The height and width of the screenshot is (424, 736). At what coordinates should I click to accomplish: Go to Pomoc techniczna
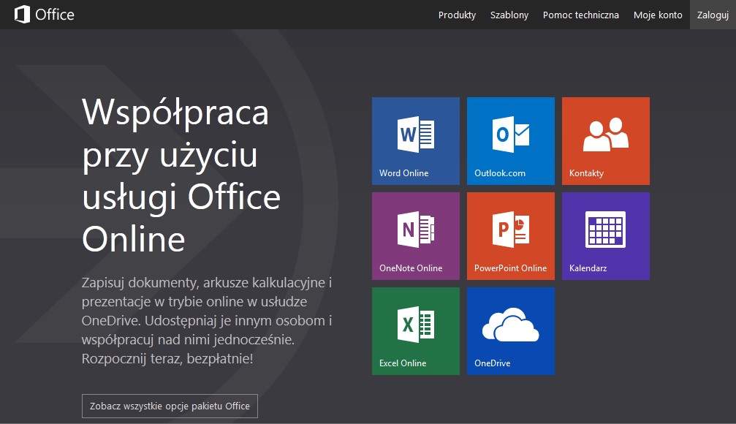580,15
